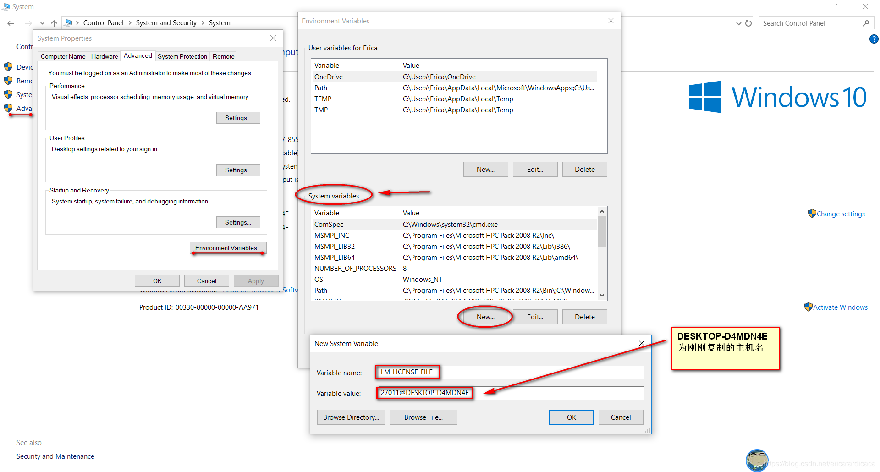Open the blue help question mark icon
Screen dimensions: 880x472
[x=874, y=39]
